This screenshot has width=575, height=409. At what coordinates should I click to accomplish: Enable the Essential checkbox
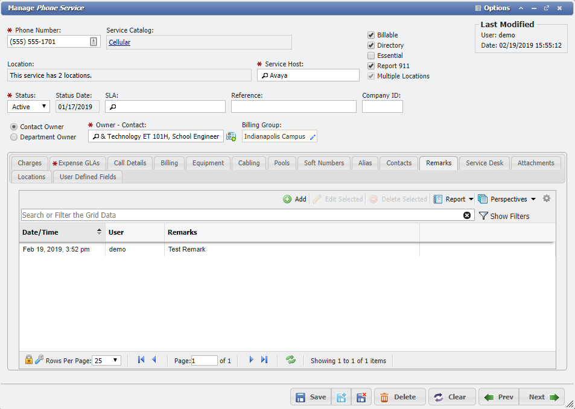click(x=371, y=55)
